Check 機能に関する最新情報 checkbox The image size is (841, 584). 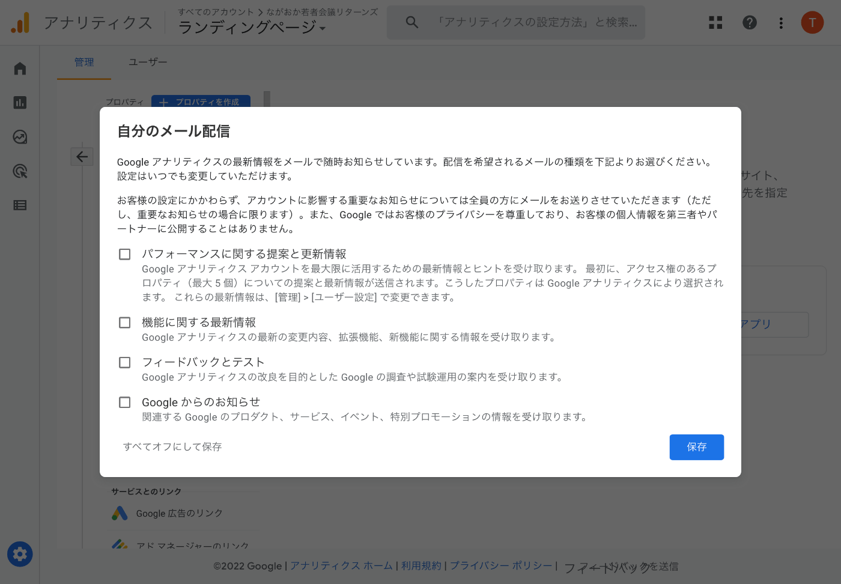125,323
